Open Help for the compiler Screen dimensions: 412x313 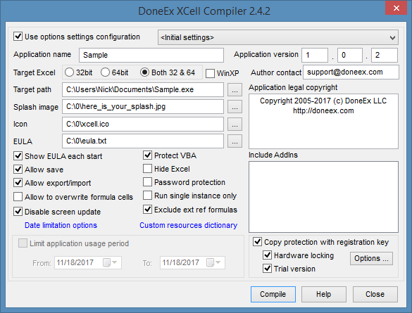[324, 294]
